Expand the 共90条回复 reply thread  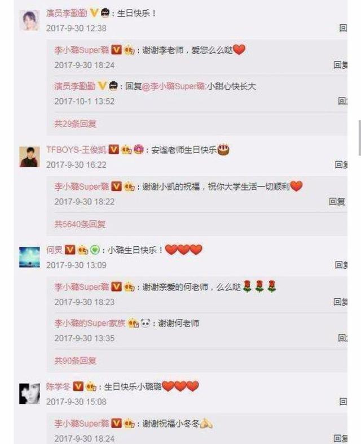click(x=76, y=360)
